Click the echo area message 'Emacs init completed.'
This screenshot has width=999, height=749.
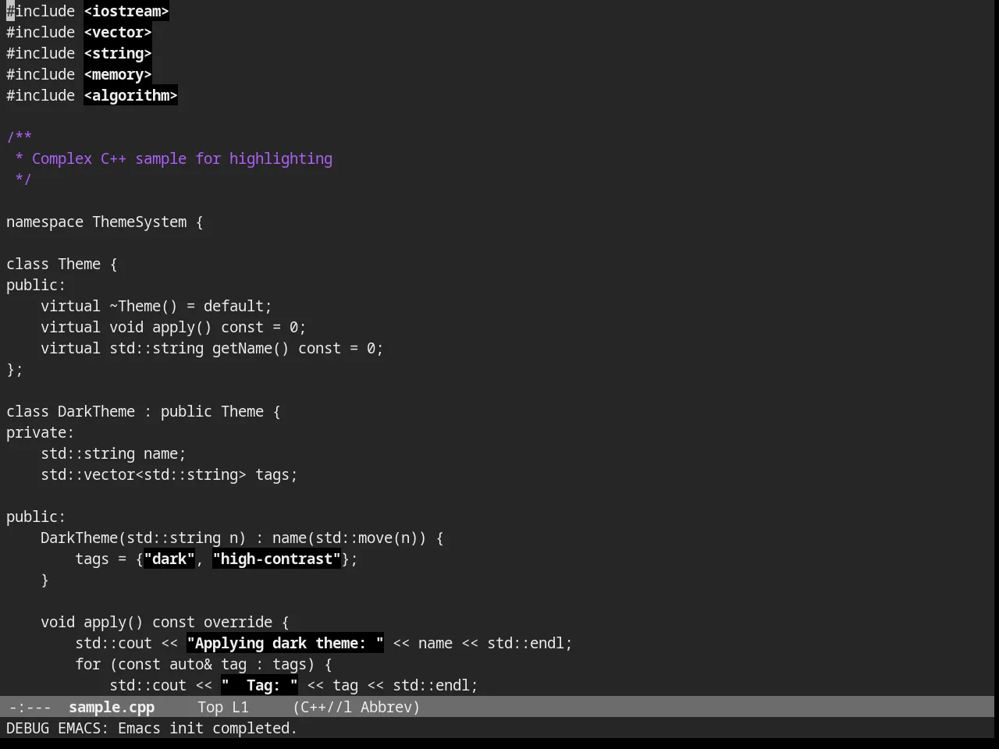tap(208, 728)
